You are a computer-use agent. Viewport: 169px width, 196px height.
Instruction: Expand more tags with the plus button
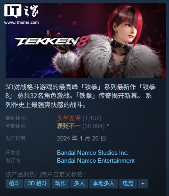point(143,184)
